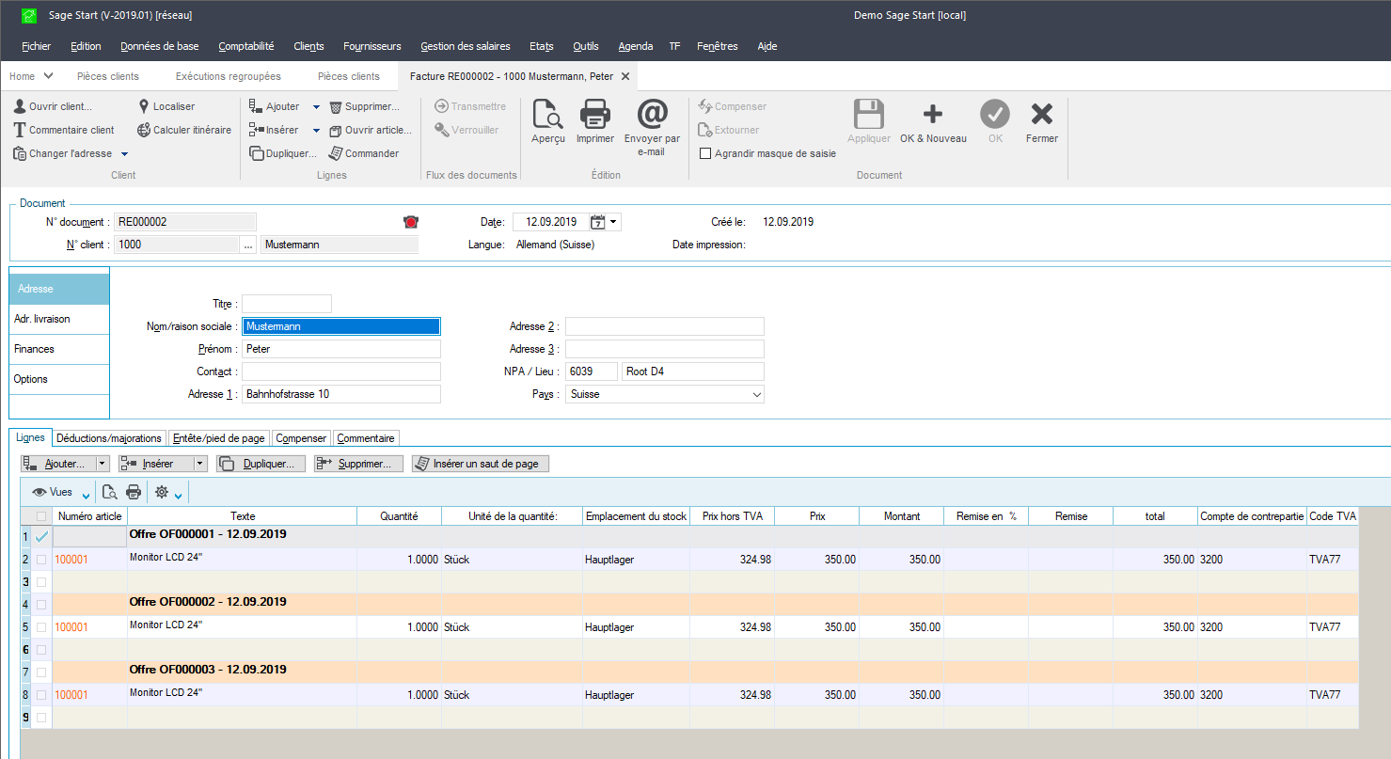1391x759 pixels.
Task: Open the Pays Suisse combo box
Action: tap(665, 394)
